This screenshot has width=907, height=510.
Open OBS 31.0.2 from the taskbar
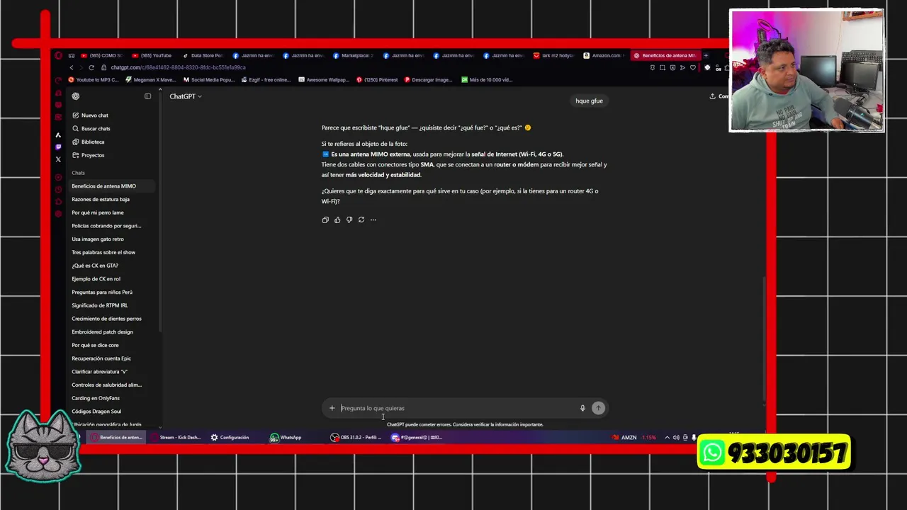click(356, 438)
